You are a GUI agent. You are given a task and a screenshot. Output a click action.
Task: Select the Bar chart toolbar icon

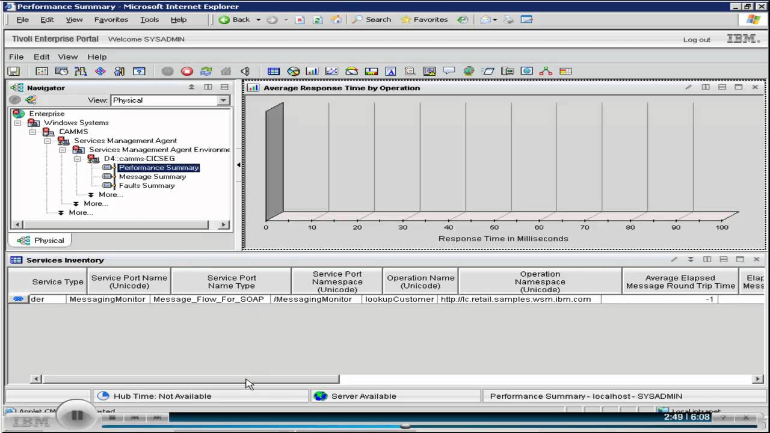pyautogui.click(x=312, y=71)
